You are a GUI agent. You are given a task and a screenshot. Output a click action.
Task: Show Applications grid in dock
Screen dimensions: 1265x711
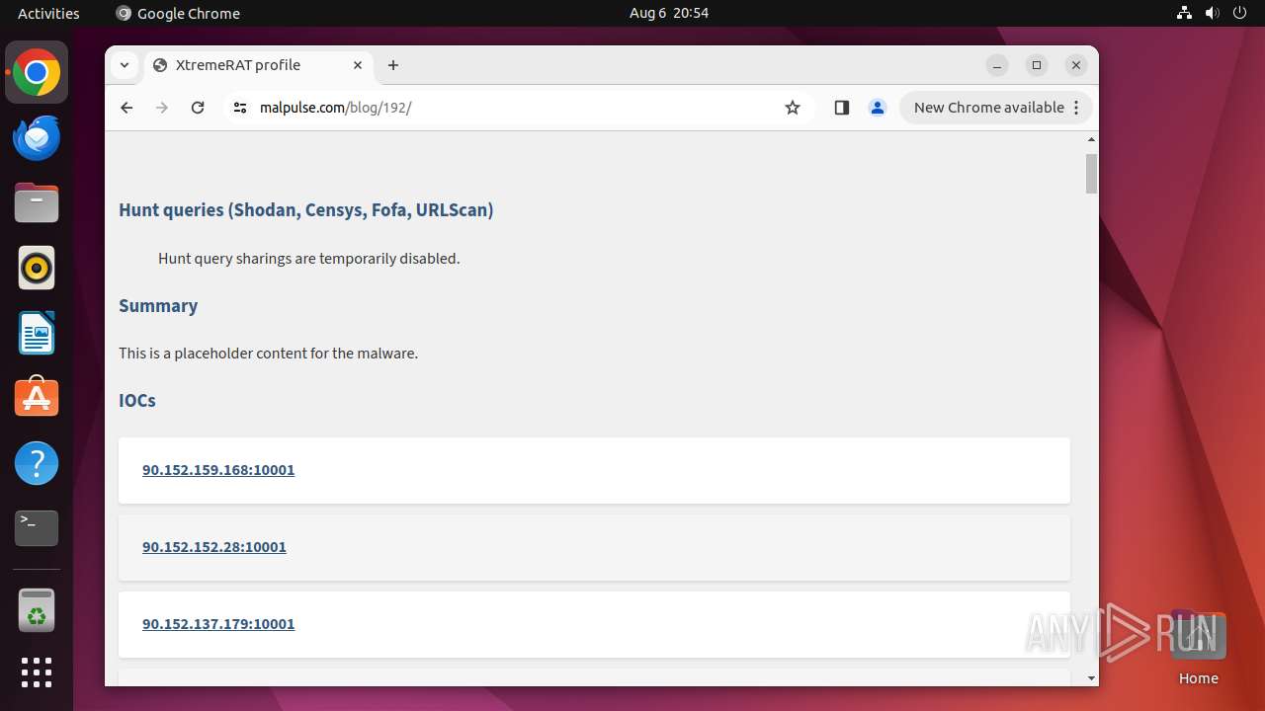point(37,672)
